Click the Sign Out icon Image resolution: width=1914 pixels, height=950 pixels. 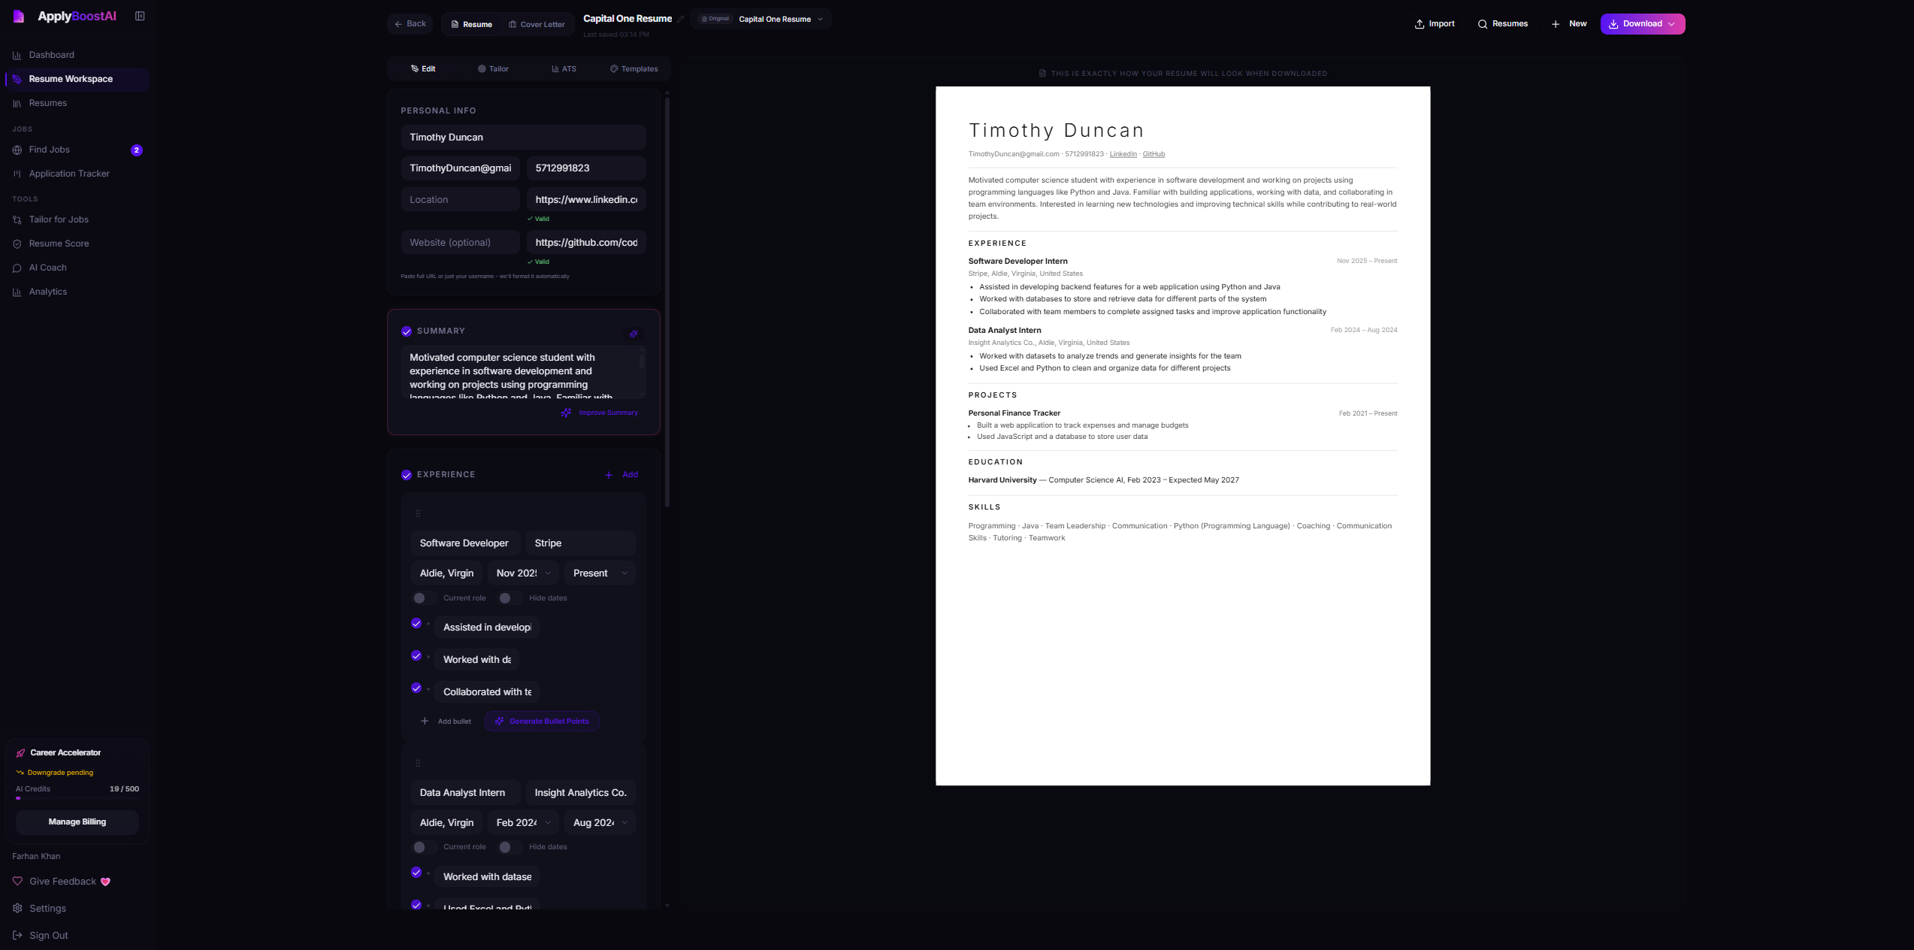(17, 935)
